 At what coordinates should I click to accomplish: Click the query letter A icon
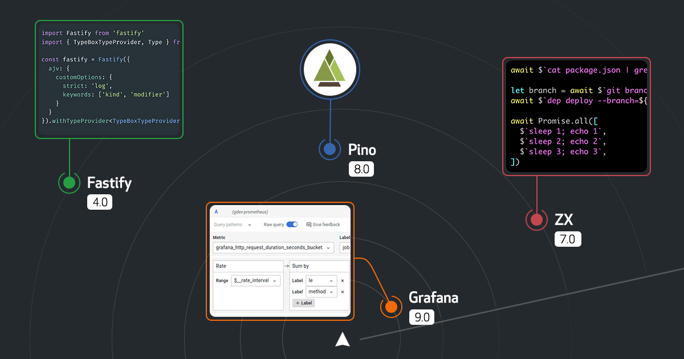pyautogui.click(x=215, y=211)
